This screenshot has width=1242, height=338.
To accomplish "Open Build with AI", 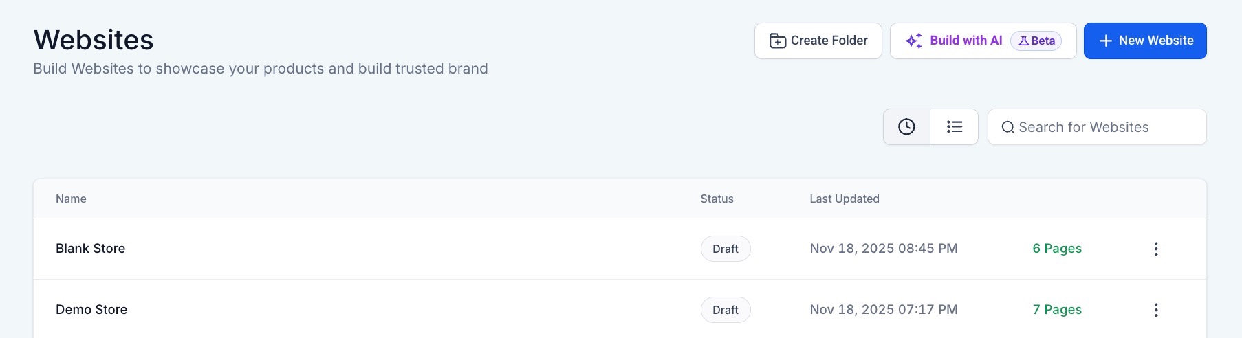I will coord(965,41).
